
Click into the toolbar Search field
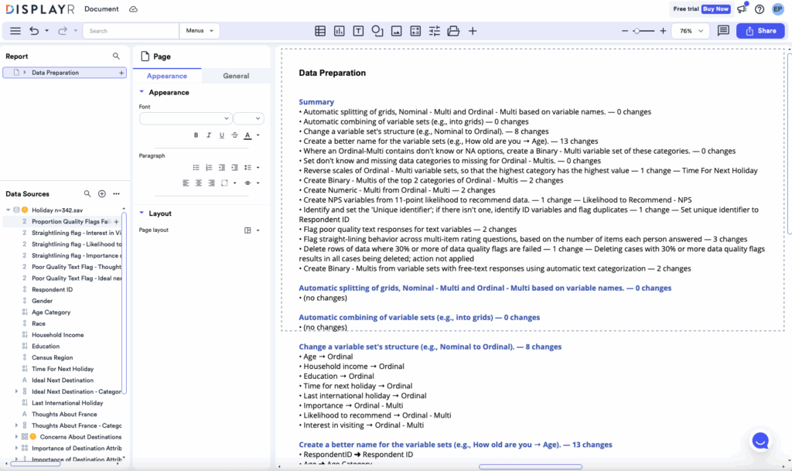131,31
